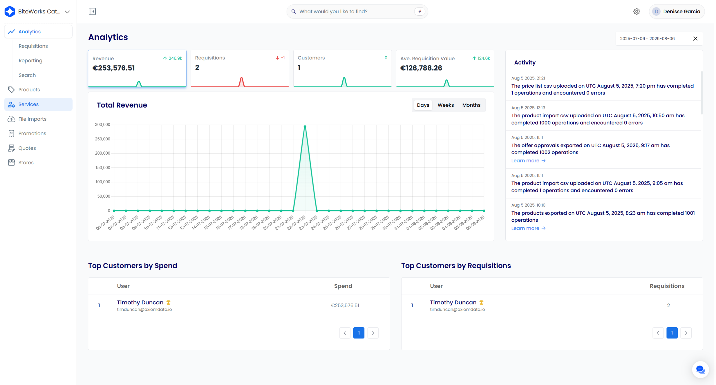Click the Activity panel scrollbar
This screenshot has height=385, width=716.
(x=702, y=92)
